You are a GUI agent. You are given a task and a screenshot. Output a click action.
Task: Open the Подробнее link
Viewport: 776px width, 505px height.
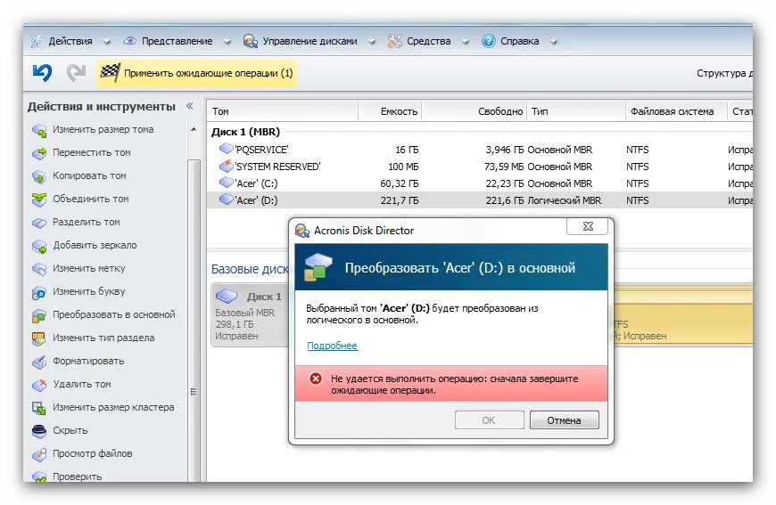332,346
